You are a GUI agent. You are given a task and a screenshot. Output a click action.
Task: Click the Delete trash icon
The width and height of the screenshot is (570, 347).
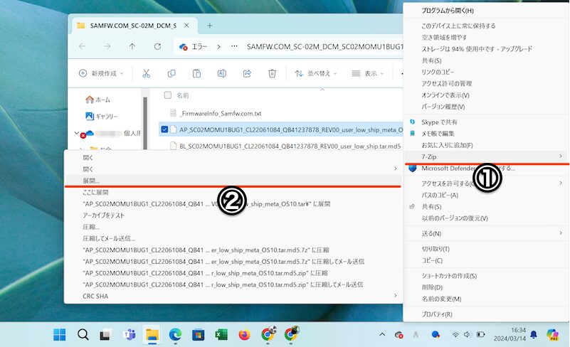tap(272, 73)
